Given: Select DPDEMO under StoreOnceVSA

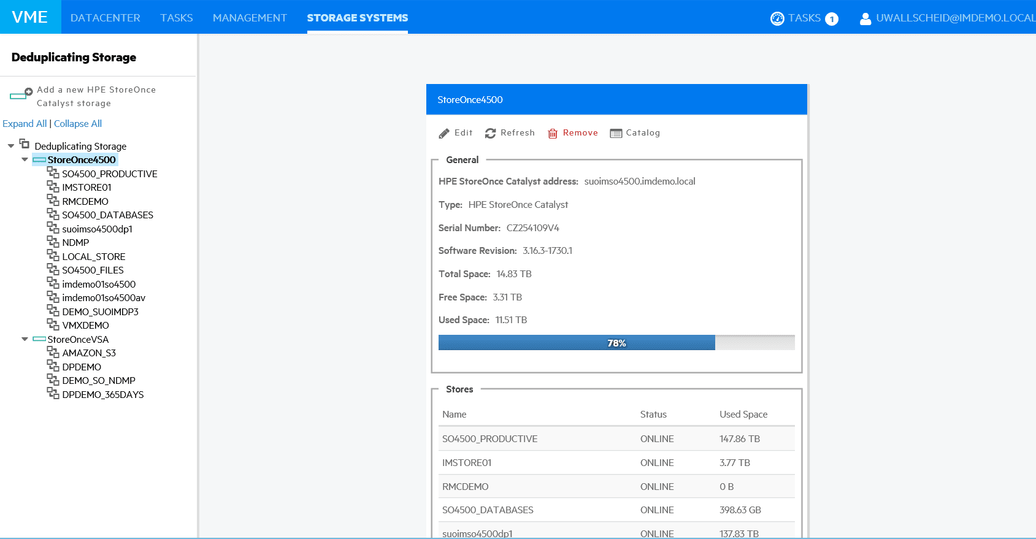Looking at the screenshot, I should tap(82, 367).
